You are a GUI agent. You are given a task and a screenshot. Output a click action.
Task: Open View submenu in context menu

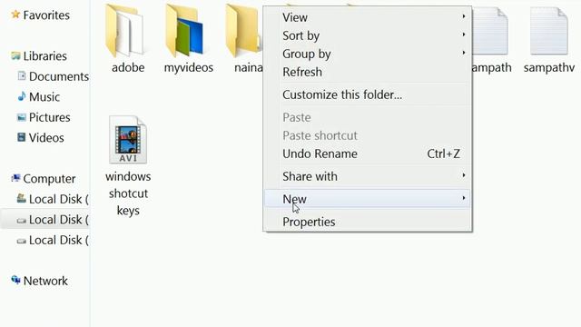(367, 17)
